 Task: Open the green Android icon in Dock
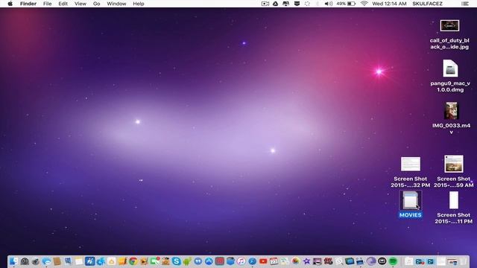tap(187, 261)
